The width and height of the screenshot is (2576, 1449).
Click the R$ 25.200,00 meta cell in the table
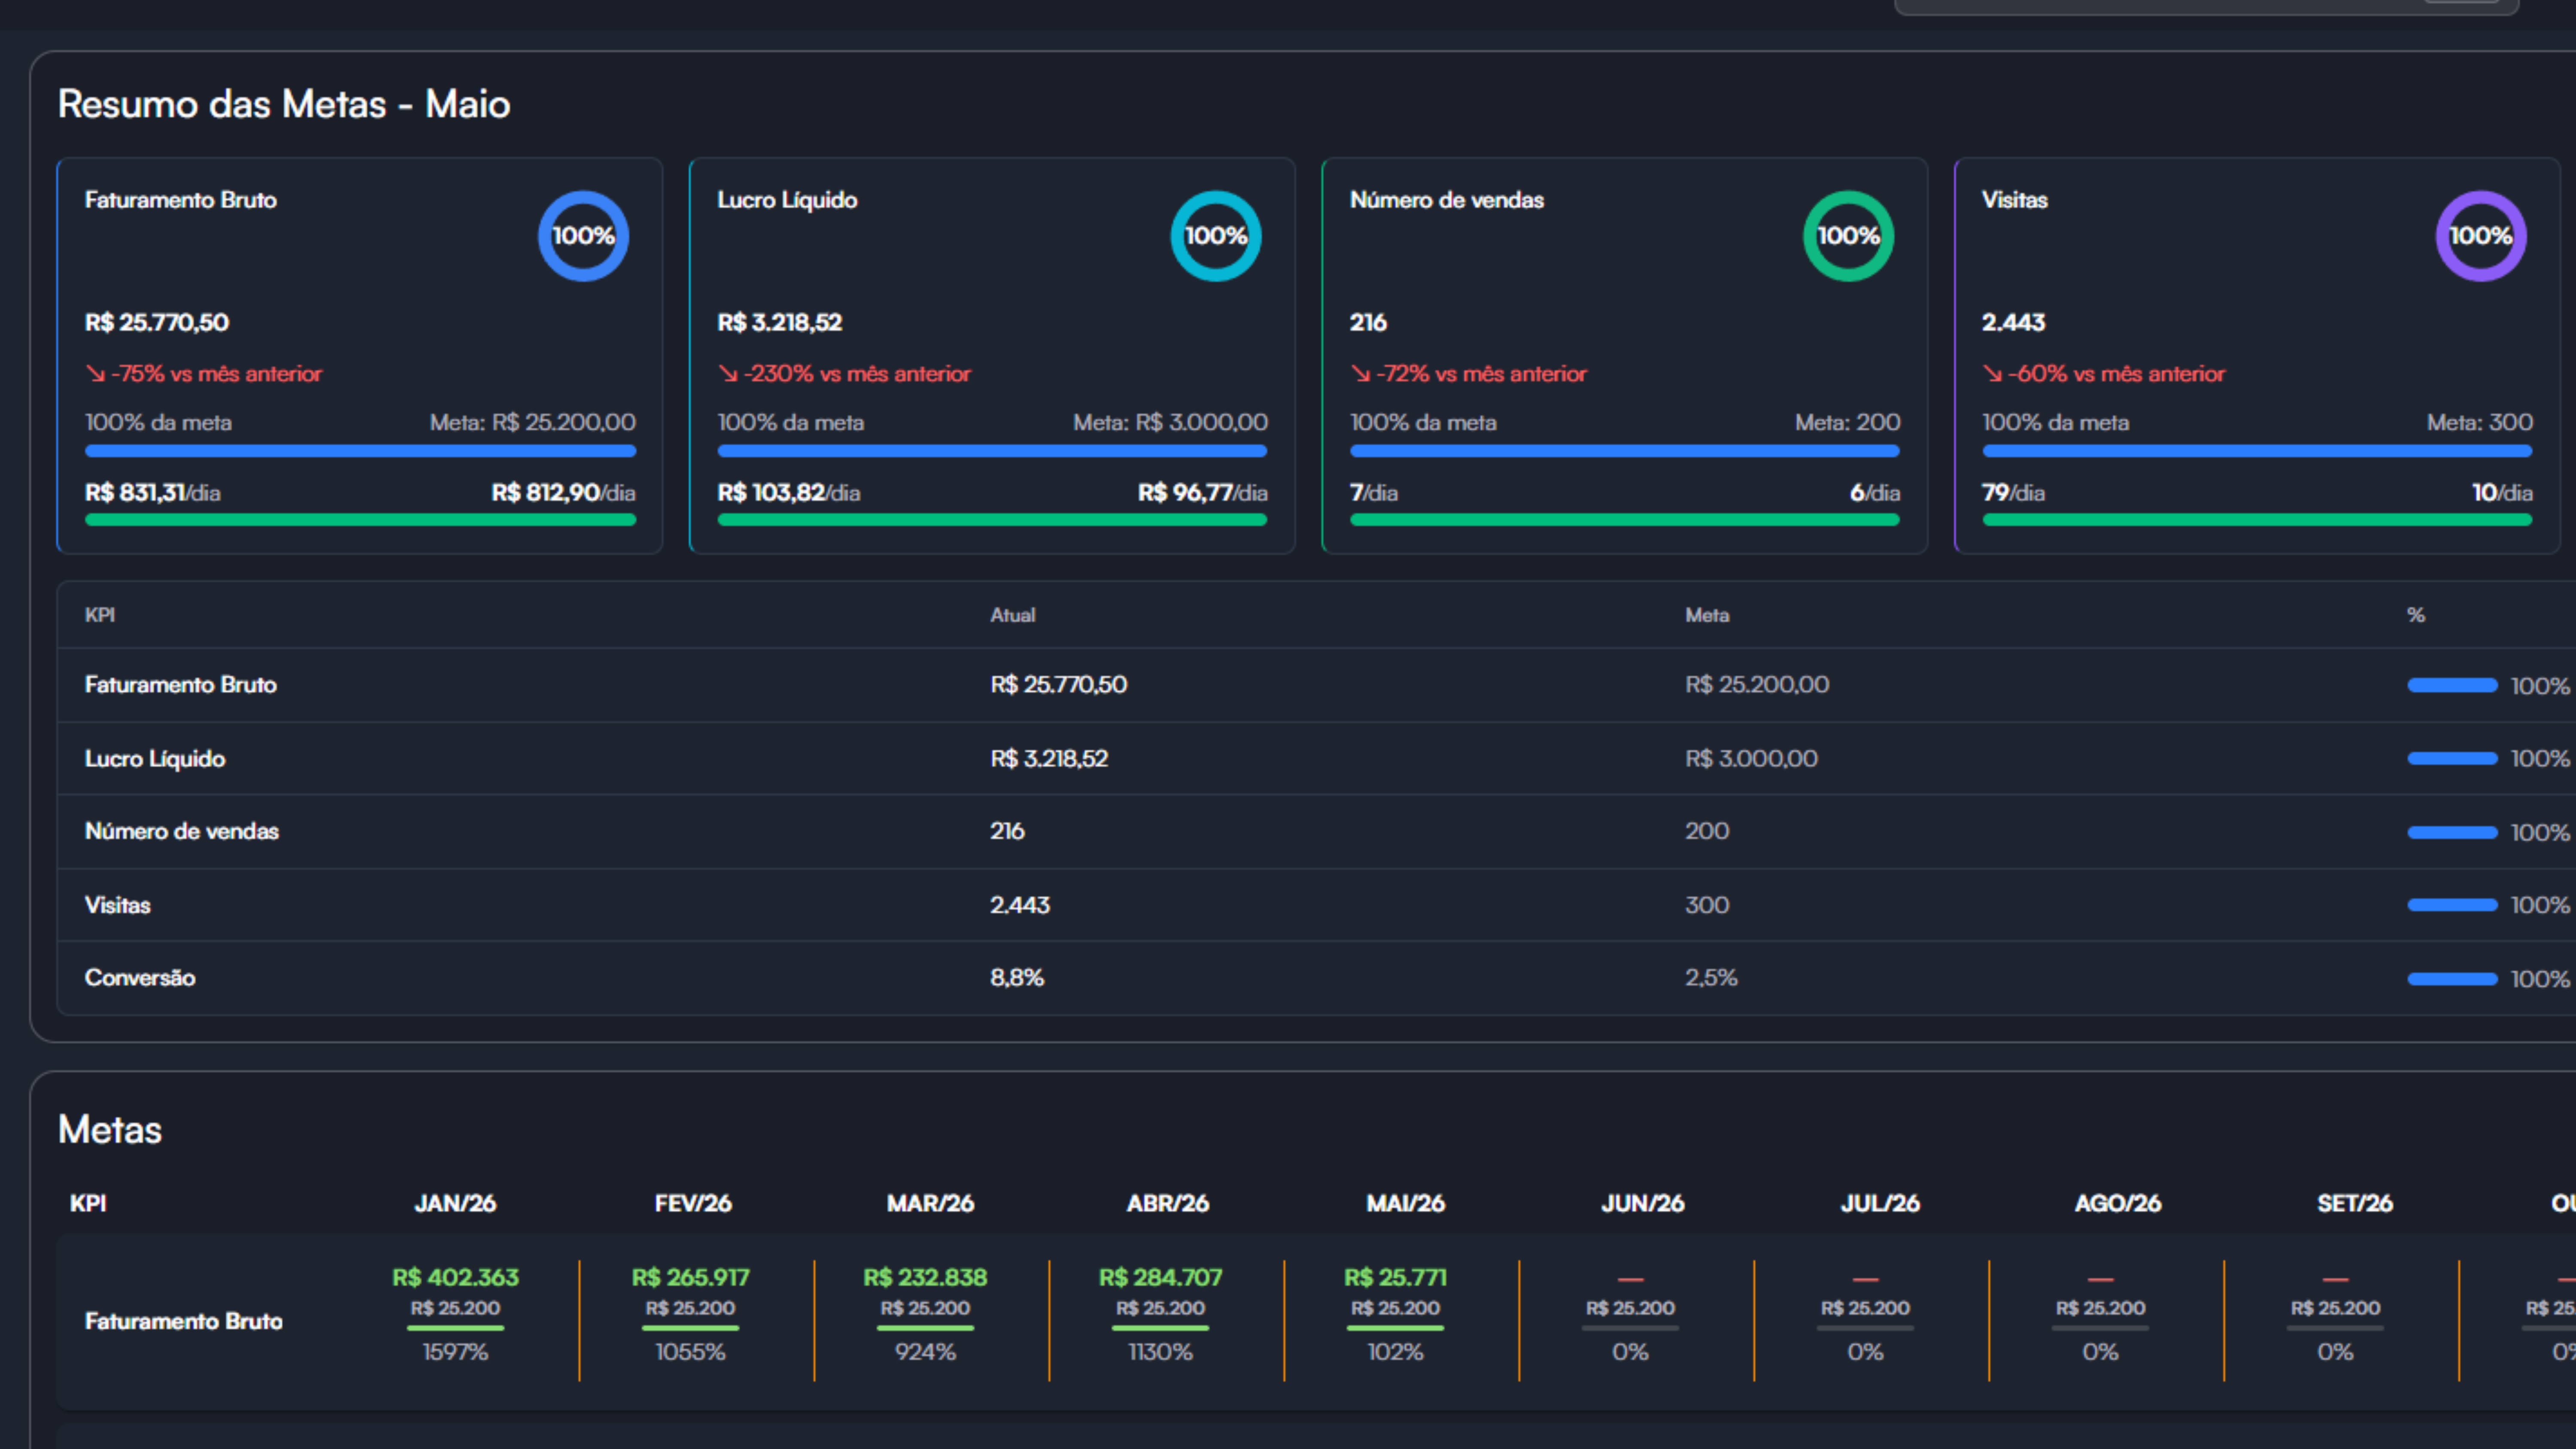[1757, 685]
